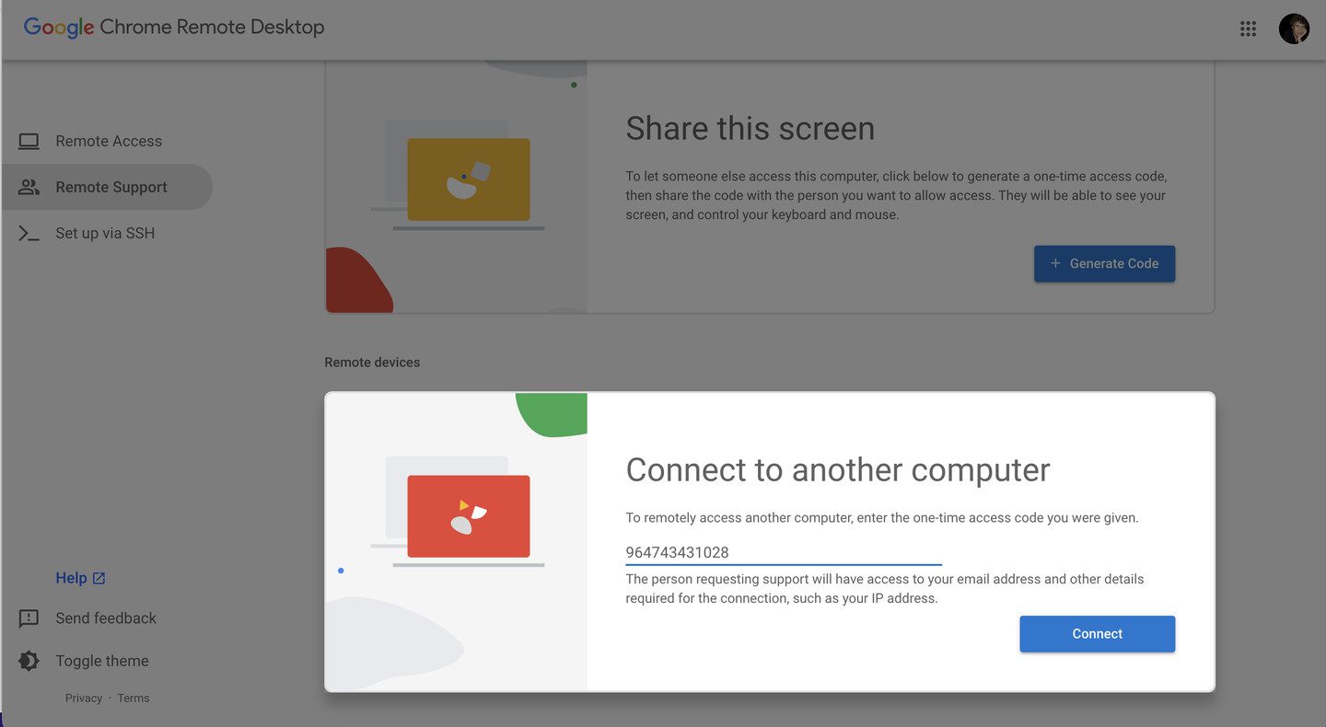
Task: Click the Send feedback speech-bubble icon
Action: pyautogui.click(x=29, y=618)
